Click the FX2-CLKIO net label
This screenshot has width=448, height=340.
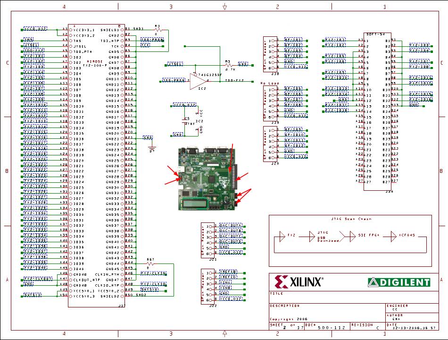pos(153,284)
